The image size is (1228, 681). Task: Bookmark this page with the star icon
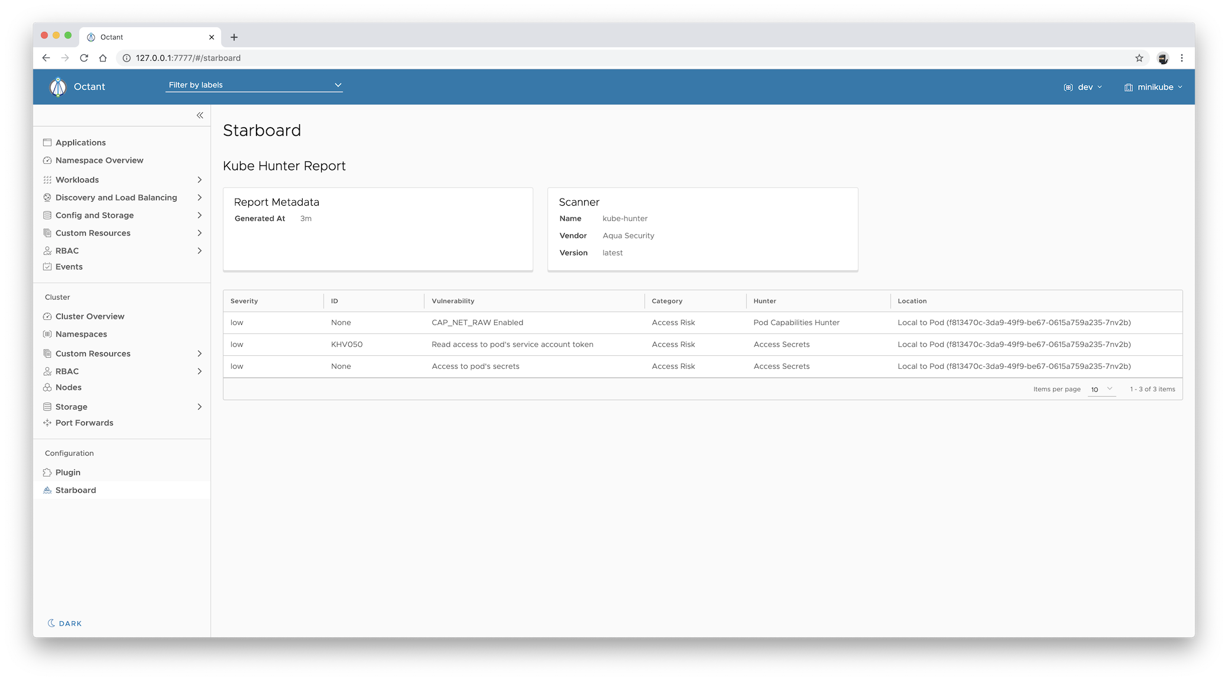click(1139, 58)
